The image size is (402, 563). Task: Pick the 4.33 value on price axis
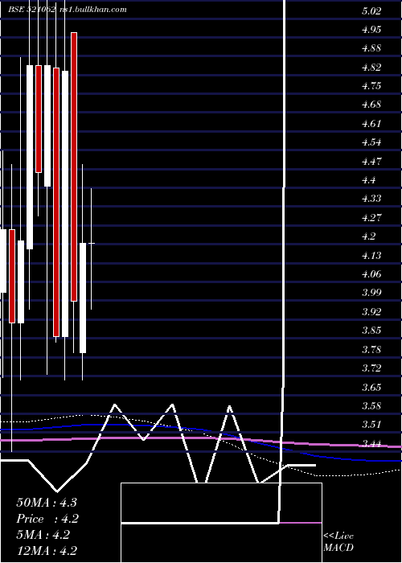[371, 199]
